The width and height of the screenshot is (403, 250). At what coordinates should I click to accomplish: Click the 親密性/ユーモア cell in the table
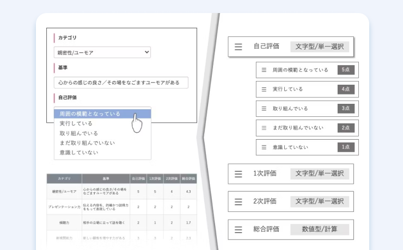[64, 191]
